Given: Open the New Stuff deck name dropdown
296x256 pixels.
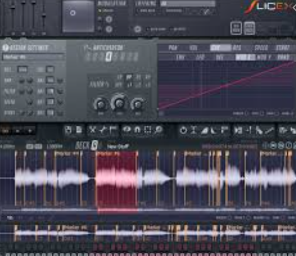Looking at the screenshot, I should [118, 147].
